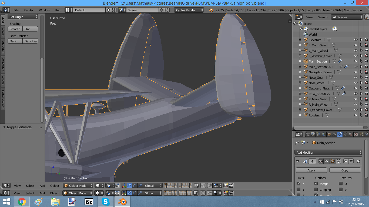This screenshot has height=207, width=369.
Task: Open the Texture properties tab (checker icon)
Action: click(356, 134)
